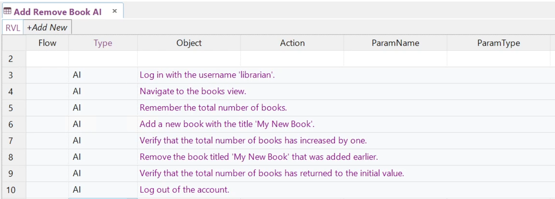Select the Action column header

coord(292,43)
